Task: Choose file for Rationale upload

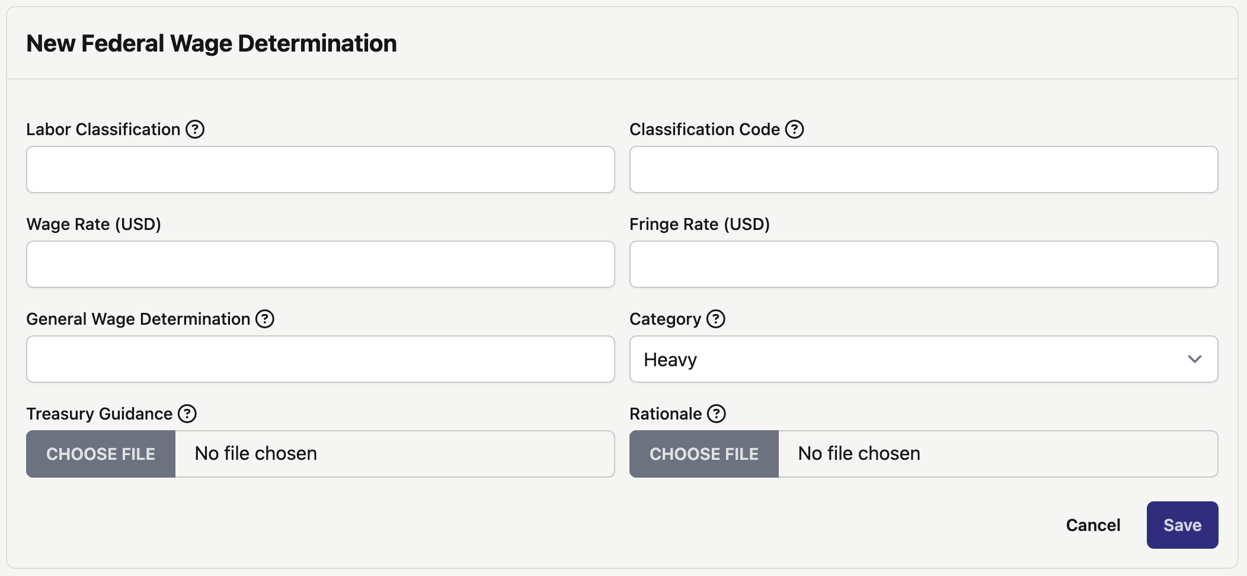Action: [704, 454]
